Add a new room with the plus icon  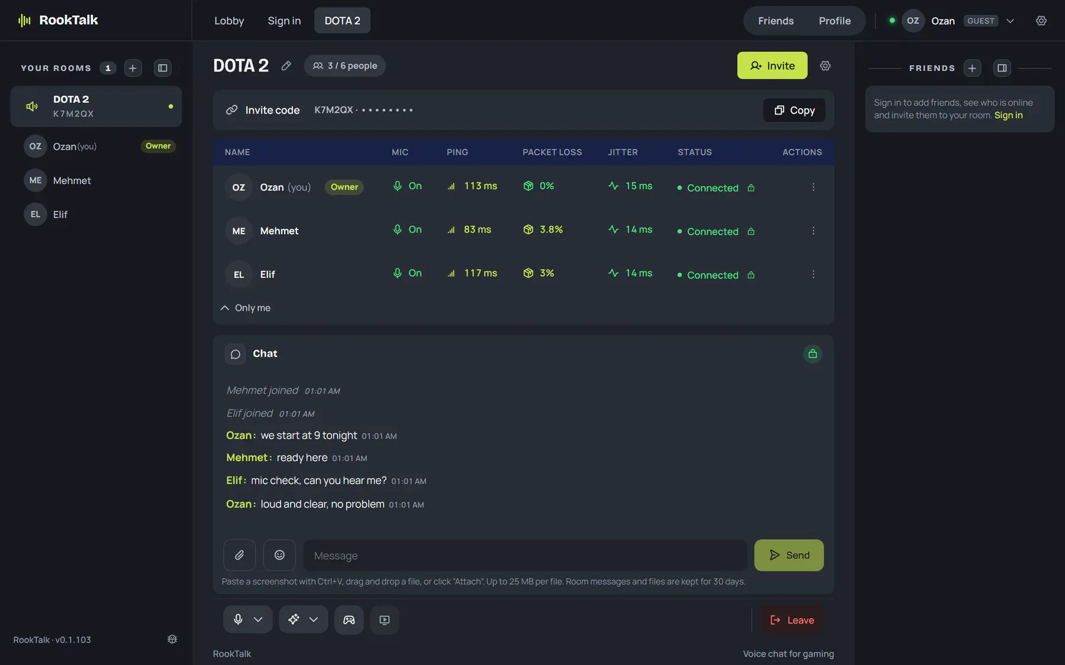(133, 68)
